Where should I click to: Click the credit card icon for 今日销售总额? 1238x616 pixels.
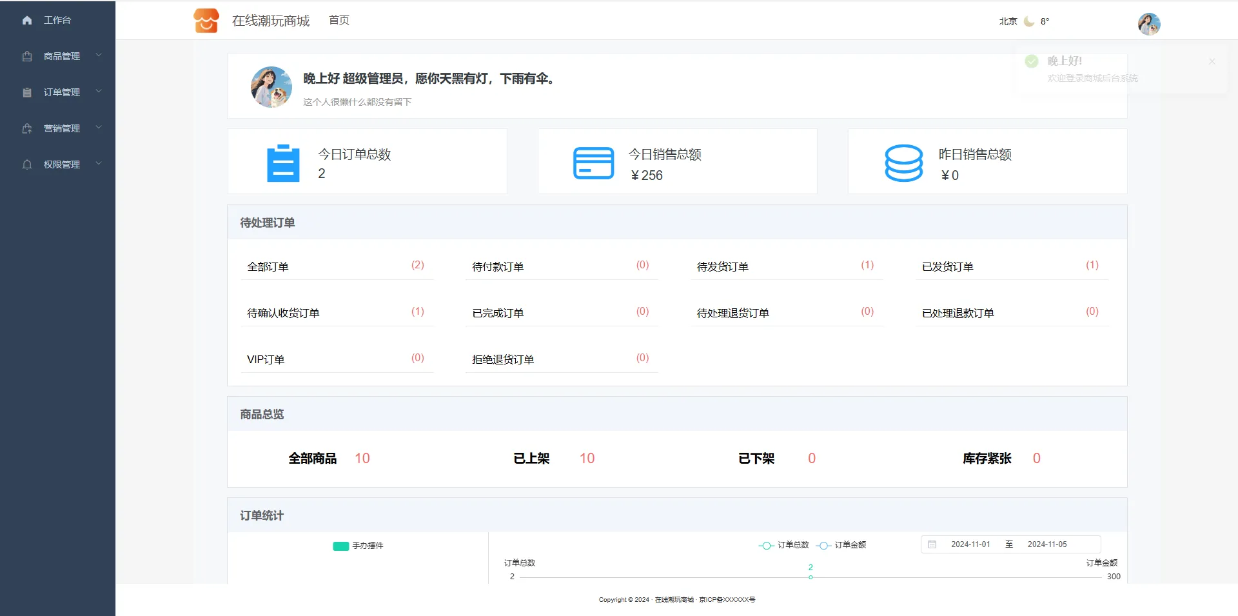(x=593, y=163)
